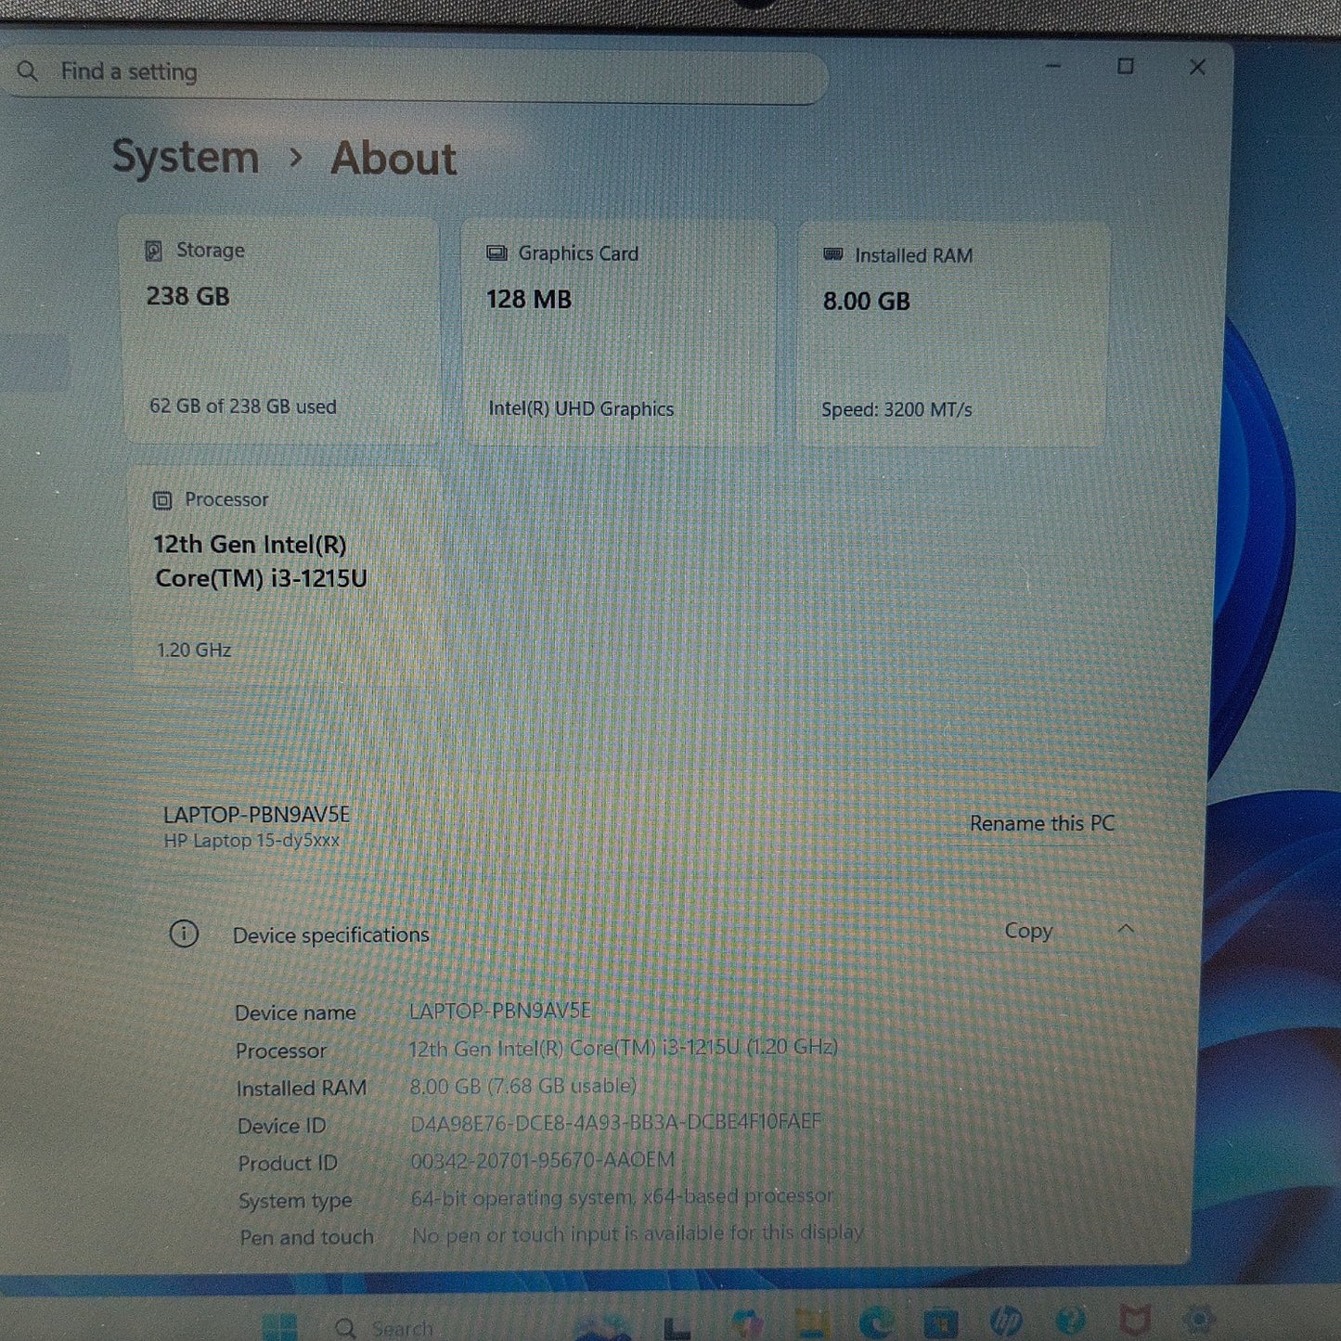The image size is (1341, 1341).
Task: Click the Processor chip icon
Action: pyautogui.click(x=162, y=500)
